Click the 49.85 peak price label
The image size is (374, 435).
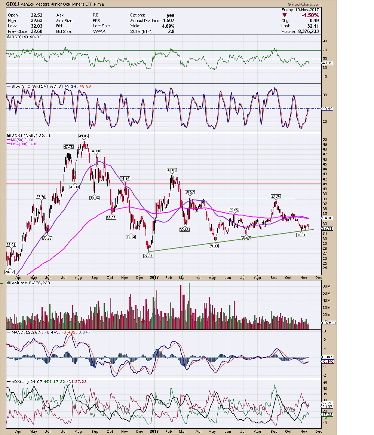[83, 136]
